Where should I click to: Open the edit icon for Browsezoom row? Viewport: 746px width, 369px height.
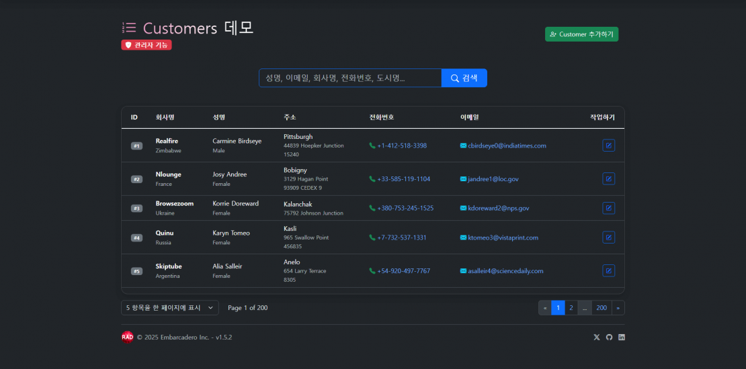click(608, 208)
